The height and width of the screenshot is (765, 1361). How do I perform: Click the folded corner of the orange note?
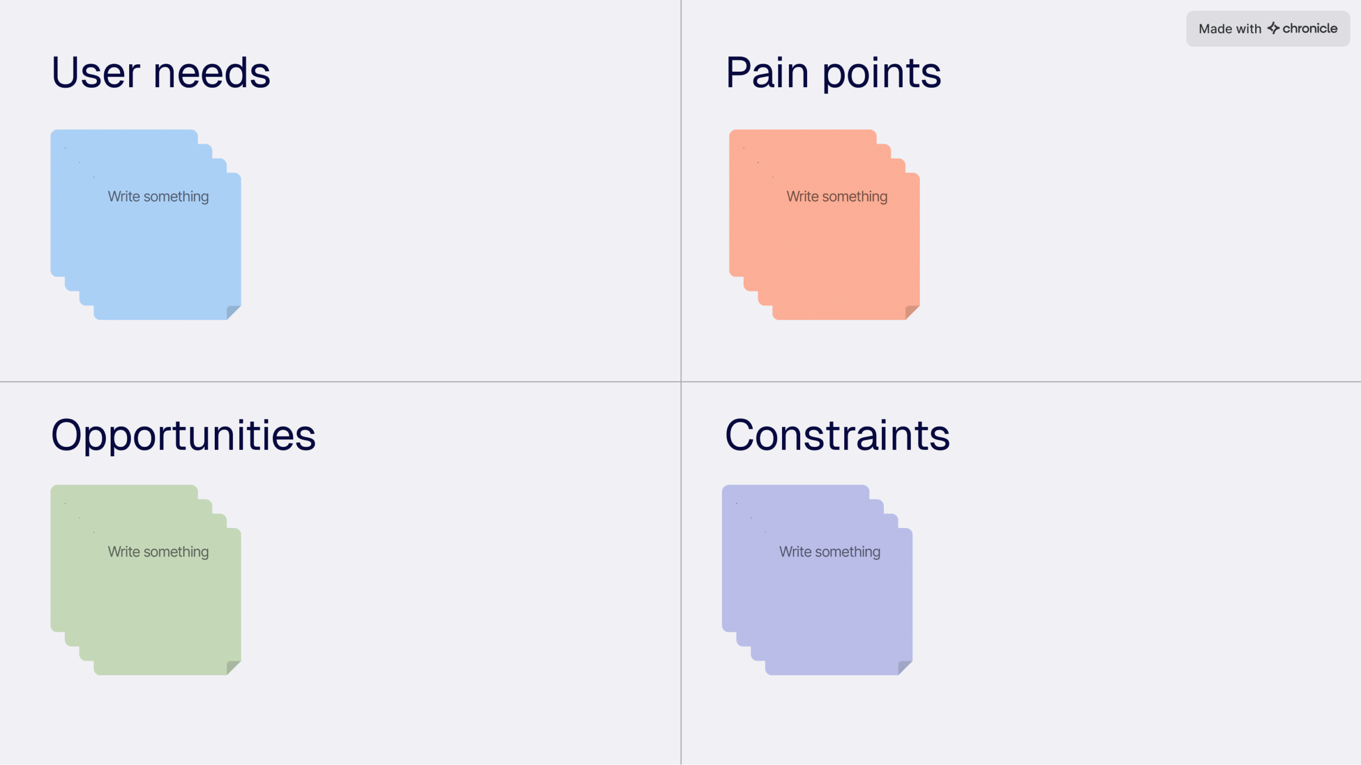pos(912,312)
